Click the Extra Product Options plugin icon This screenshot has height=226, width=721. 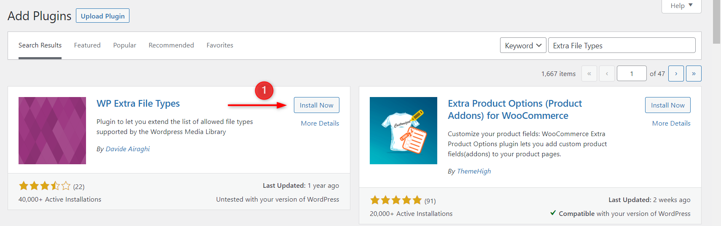[x=403, y=131]
